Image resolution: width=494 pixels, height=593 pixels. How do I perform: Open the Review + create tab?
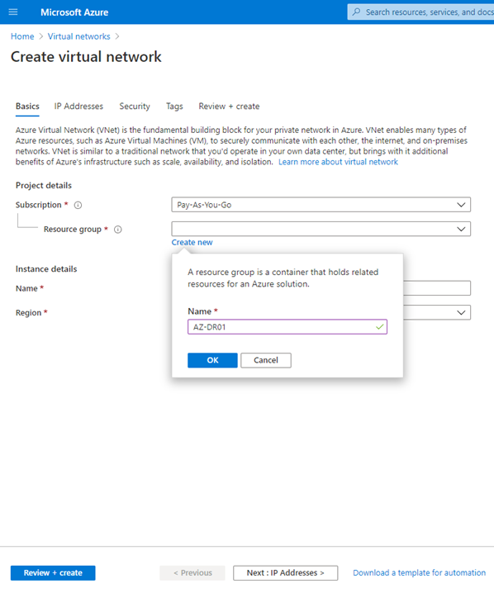click(x=229, y=107)
